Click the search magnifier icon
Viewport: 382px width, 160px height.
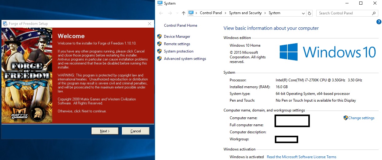(374, 13)
